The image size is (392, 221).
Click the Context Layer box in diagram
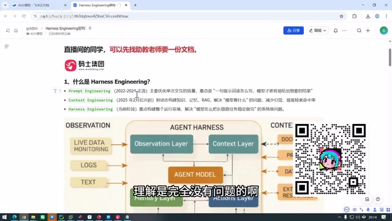[233, 144]
